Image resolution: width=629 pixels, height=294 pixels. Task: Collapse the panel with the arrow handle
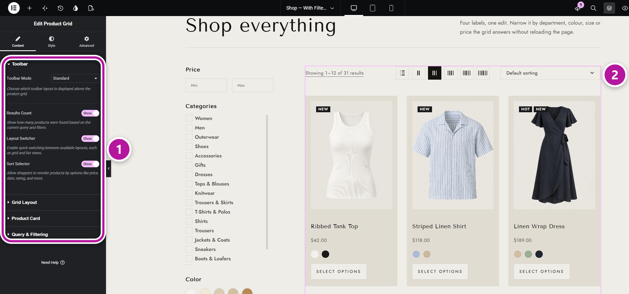(x=109, y=168)
